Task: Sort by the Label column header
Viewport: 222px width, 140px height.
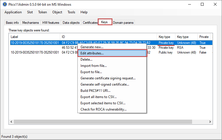Action: pyautogui.click(x=34, y=37)
